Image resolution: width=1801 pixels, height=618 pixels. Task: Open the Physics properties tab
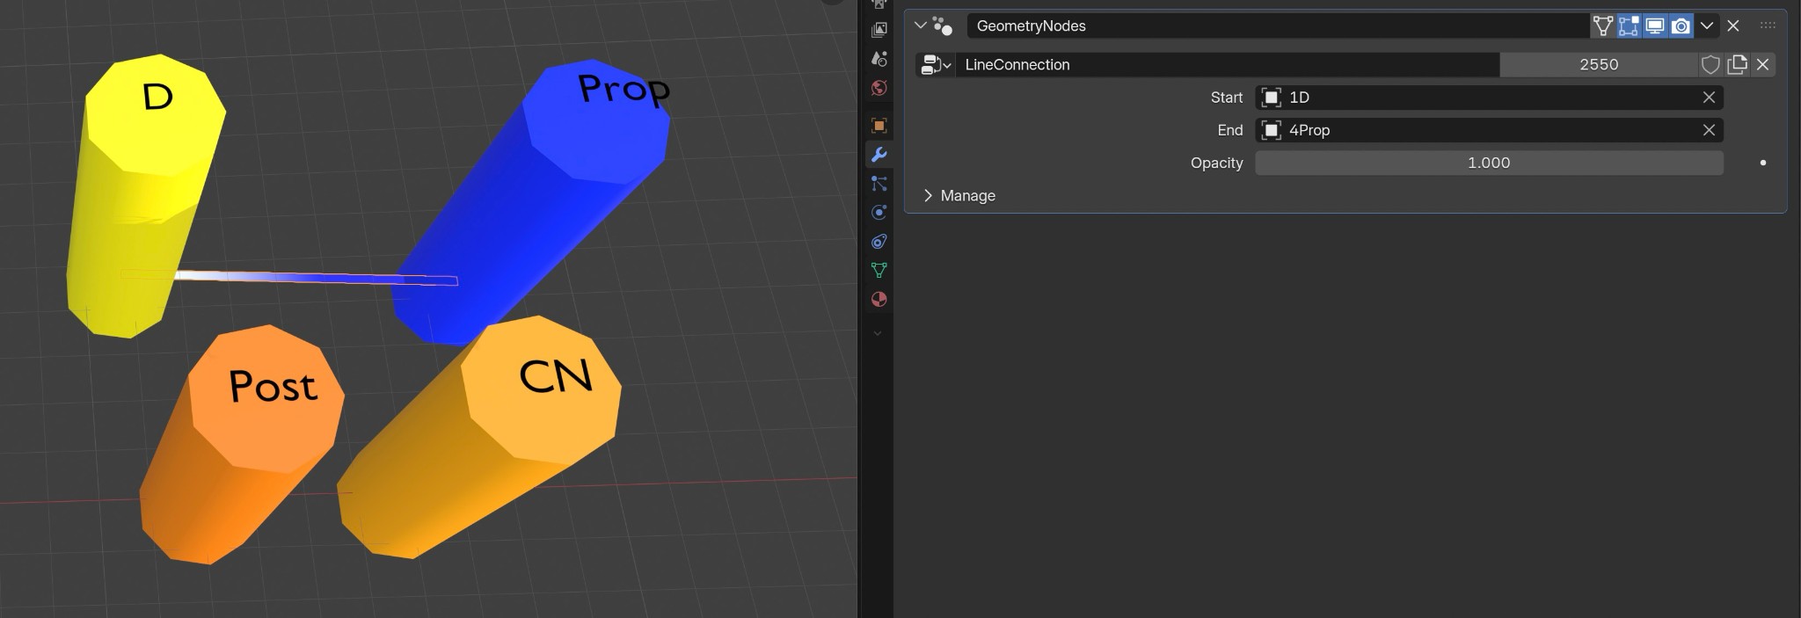[x=879, y=213]
